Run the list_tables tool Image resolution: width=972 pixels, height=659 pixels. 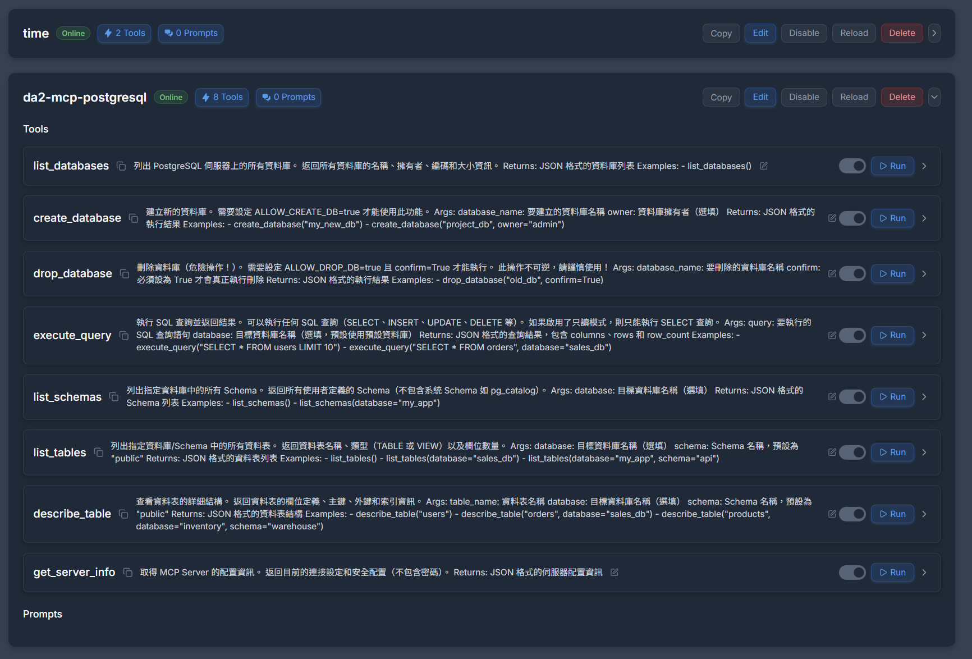pos(892,452)
